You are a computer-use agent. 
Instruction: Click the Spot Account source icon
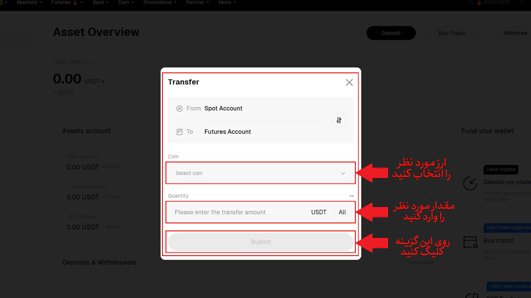point(180,109)
